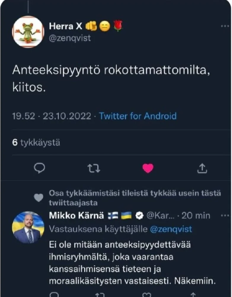Viewport: 232px width, 297px height.
Task: Click the "Twitter for Android" source link
Action: coord(138,116)
